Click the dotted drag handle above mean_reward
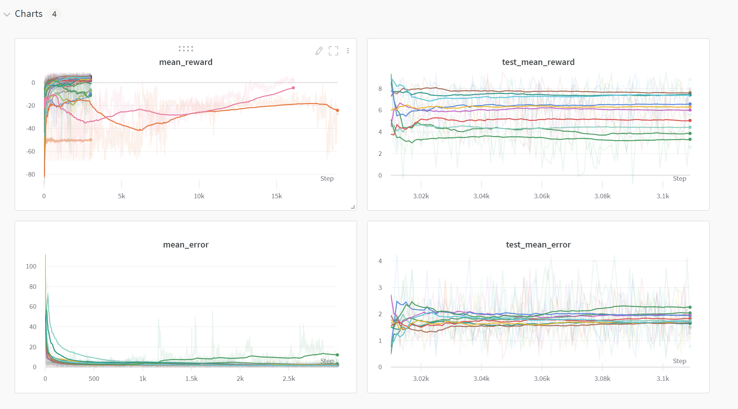This screenshot has height=409, width=738. (186, 49)
